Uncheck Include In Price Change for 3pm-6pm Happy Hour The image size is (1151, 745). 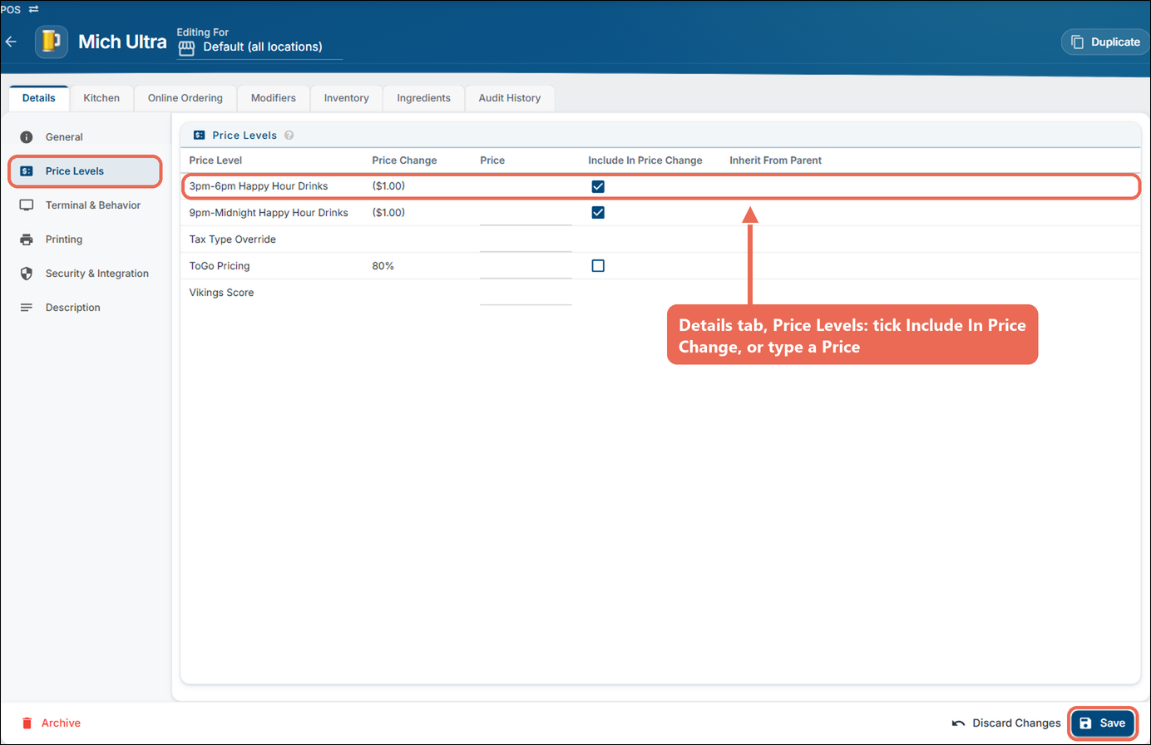click(x=598, y=186)
